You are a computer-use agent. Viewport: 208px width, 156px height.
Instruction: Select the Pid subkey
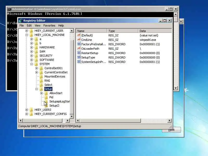coord(51,97)
